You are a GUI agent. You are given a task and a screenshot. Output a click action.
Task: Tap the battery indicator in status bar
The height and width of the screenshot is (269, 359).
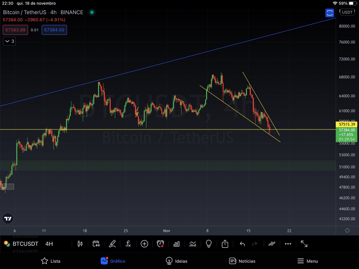coord(353,3)
